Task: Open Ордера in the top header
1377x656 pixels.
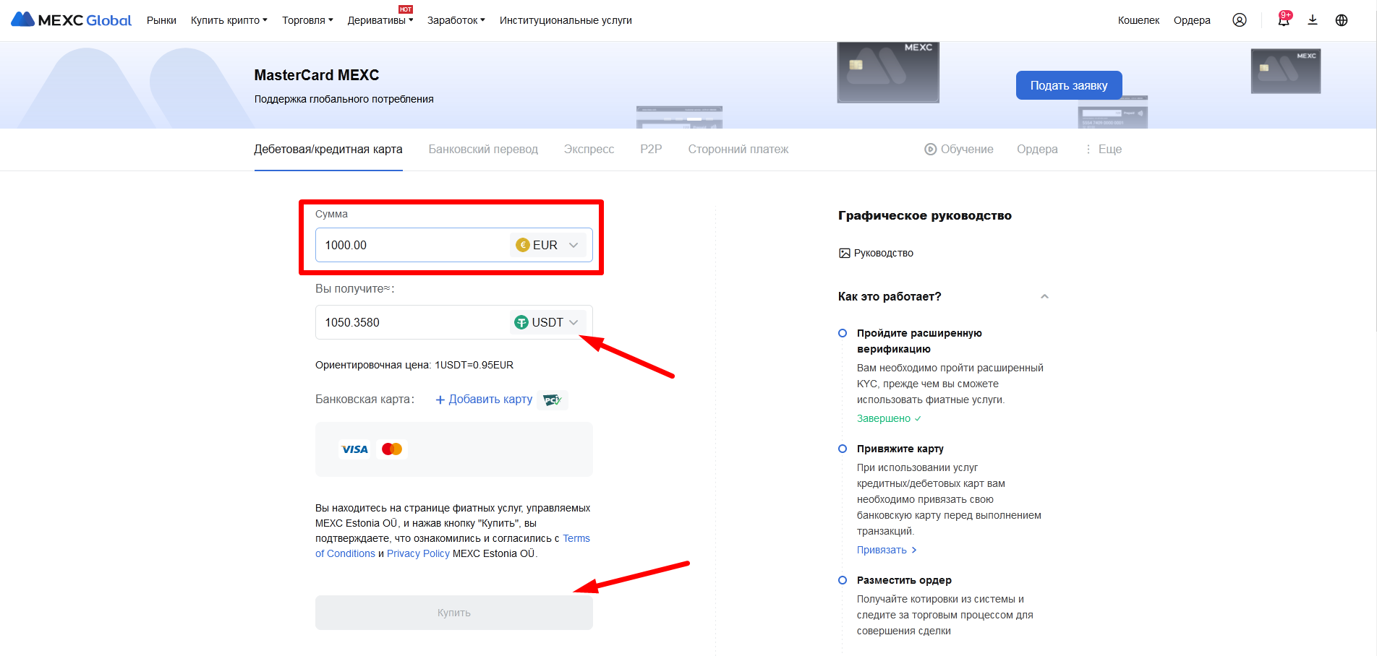Action: 1192,20
